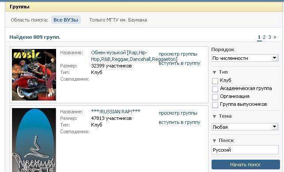284x172 pixels.
Task: Open the По численности order dropdown
Action: (x=245, y=58)
